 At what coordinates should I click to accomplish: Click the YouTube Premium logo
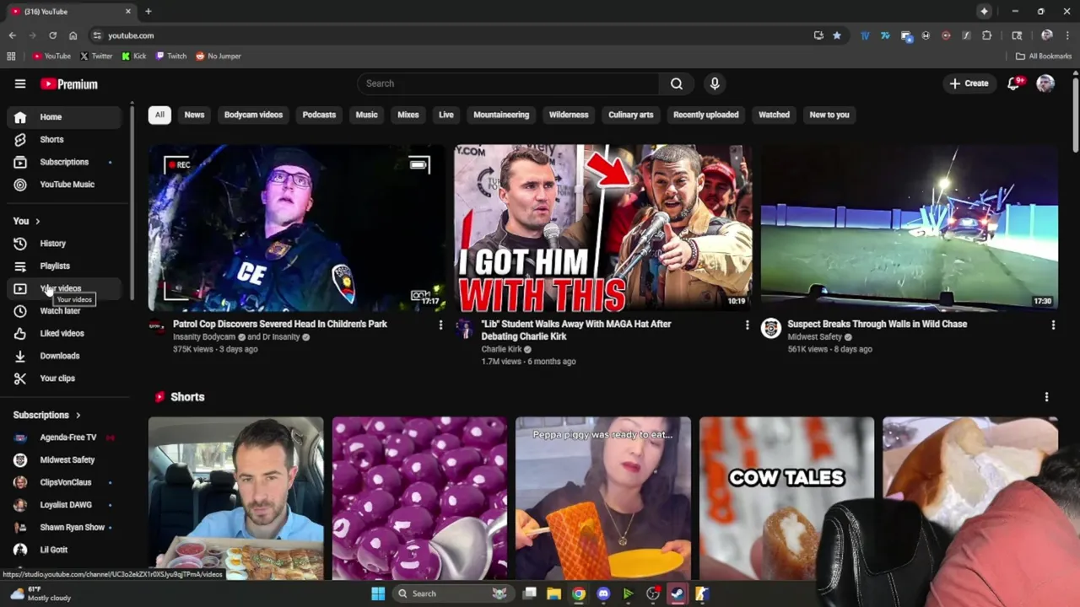[x=69, y=84]
